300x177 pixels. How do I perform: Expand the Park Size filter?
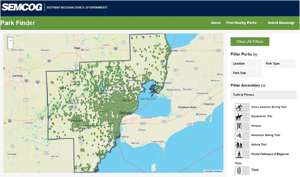click(246, 73)
